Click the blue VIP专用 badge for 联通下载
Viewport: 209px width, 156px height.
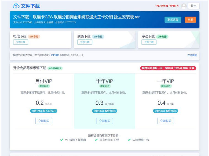pyautogui.click(x=98, y=36)
